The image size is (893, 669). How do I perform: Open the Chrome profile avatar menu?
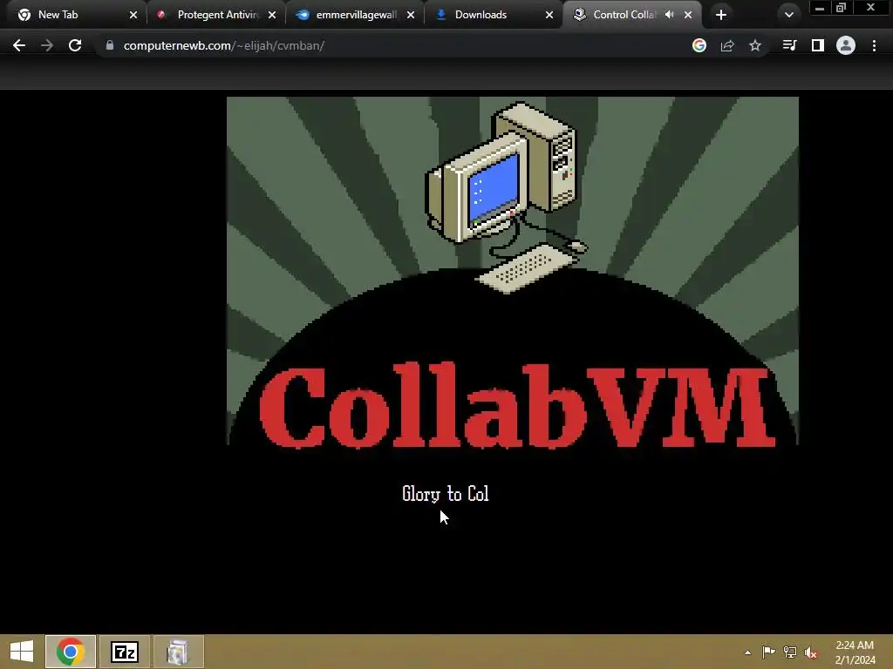point(846,45)
